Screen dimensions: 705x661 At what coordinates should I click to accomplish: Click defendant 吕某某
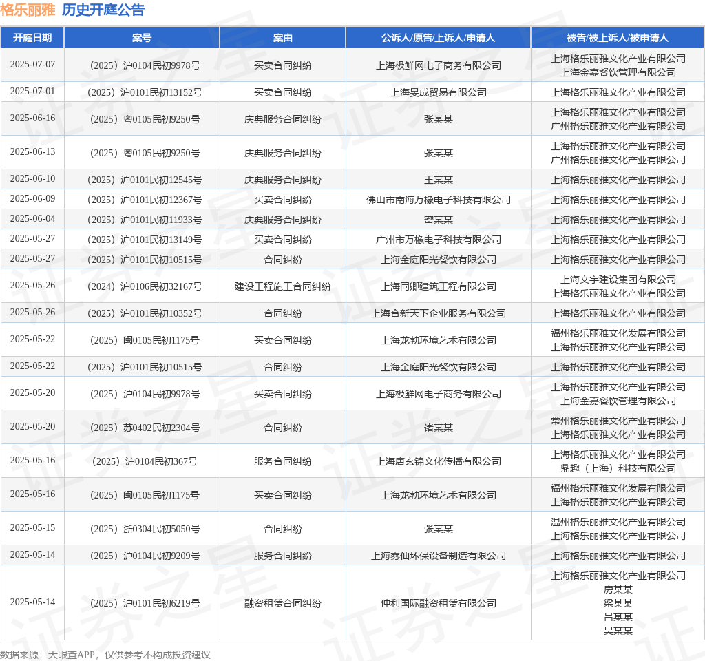point(618,617)
